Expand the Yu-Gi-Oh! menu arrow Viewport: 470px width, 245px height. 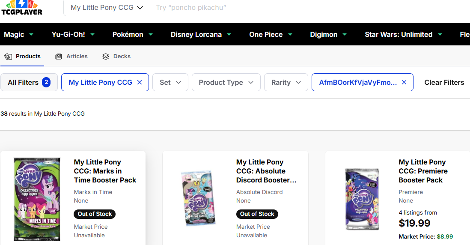point(93,34)
